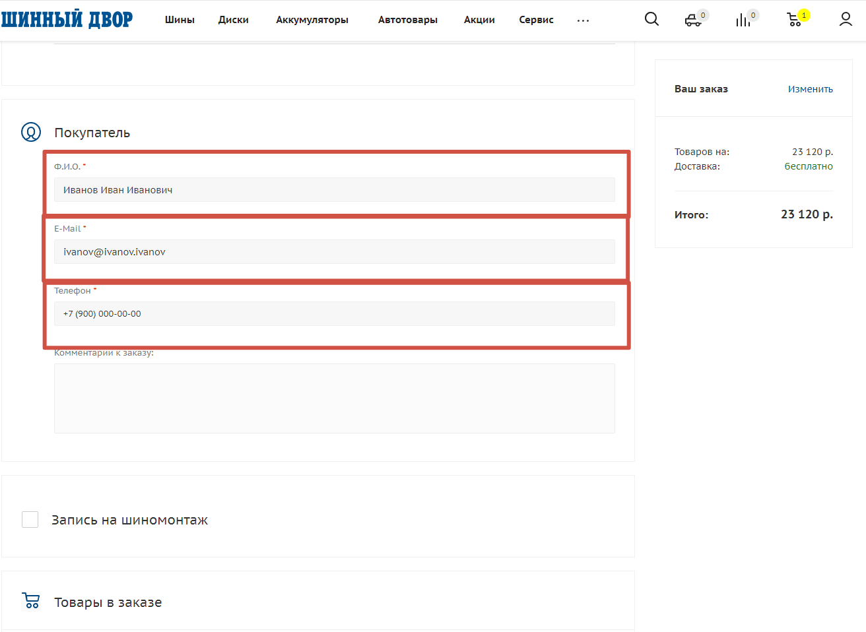Open the shopping cart icon
866x632 pixels.
[795, 20]
